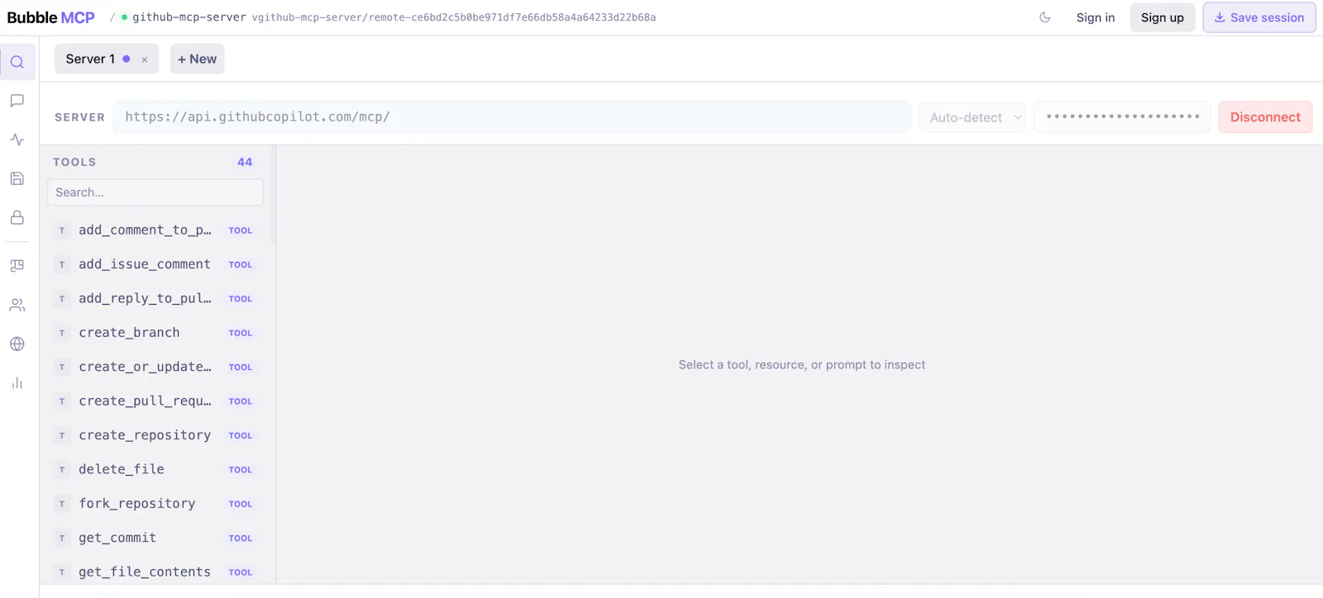Open the saved sessions disk icon
The height and width of the screenshot is (598, 1323).
point(17,178)
